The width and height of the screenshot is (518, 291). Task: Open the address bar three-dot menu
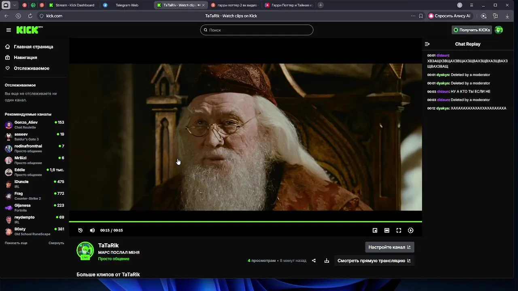413,16
